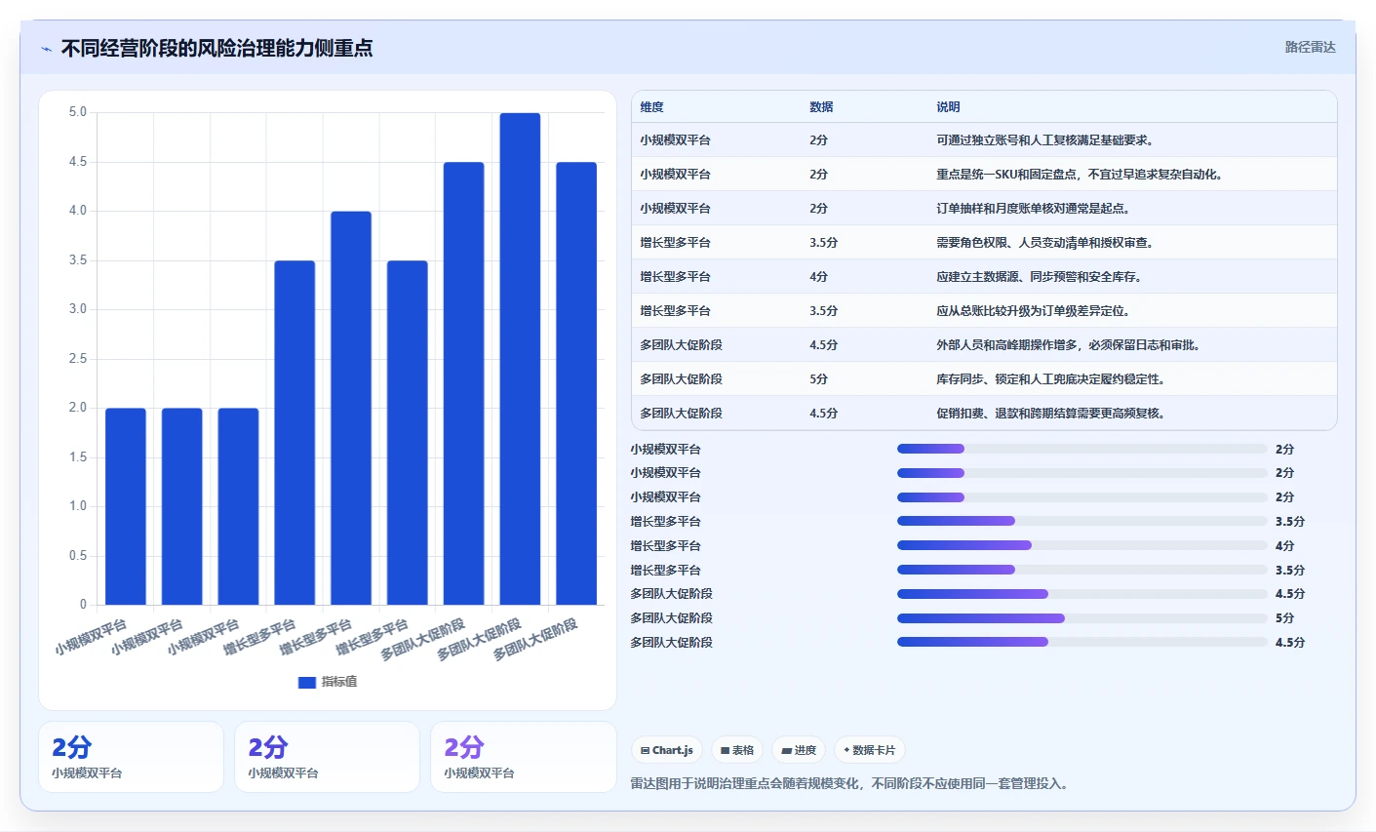The height and width of the screenshot is (832, 1376).
Task: Click the 数据 column header
Action: tap(821, 107)
